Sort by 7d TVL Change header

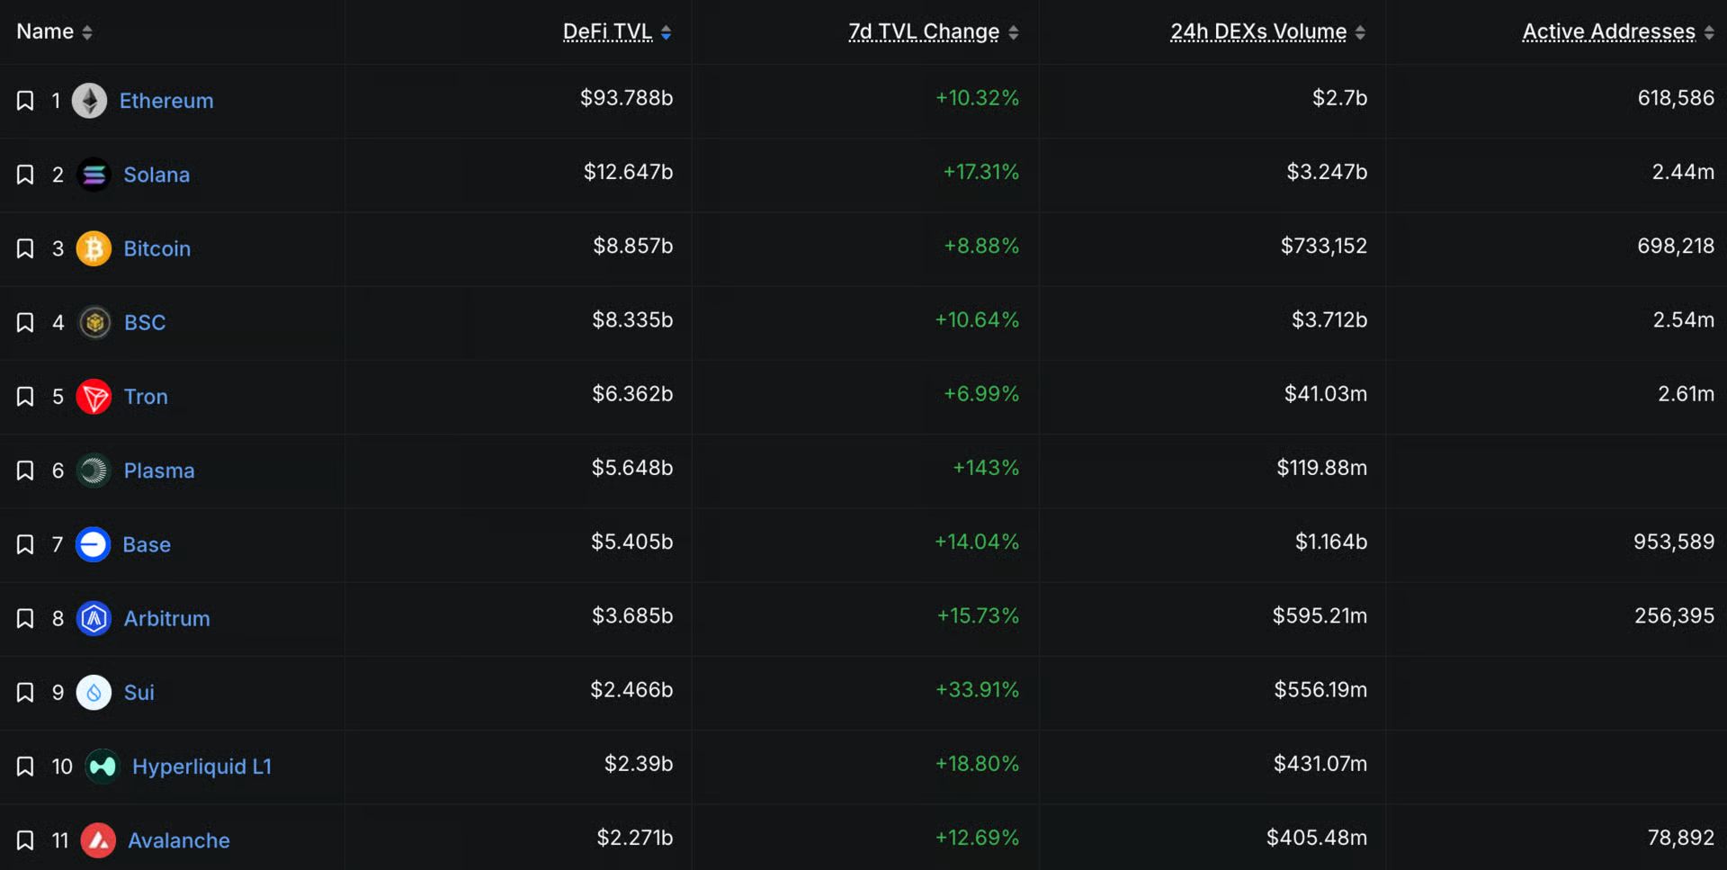pyautogui.click(x=924, y=31)
